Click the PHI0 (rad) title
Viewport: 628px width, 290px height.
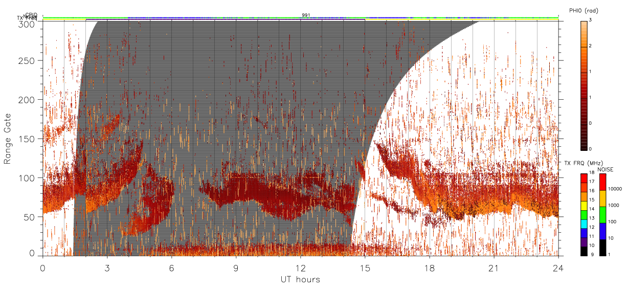point(584,10)
